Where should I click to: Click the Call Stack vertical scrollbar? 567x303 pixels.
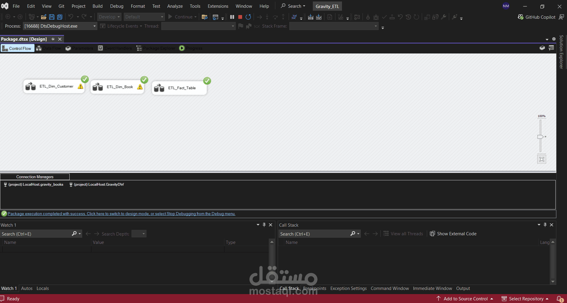(x=553, y=261)
